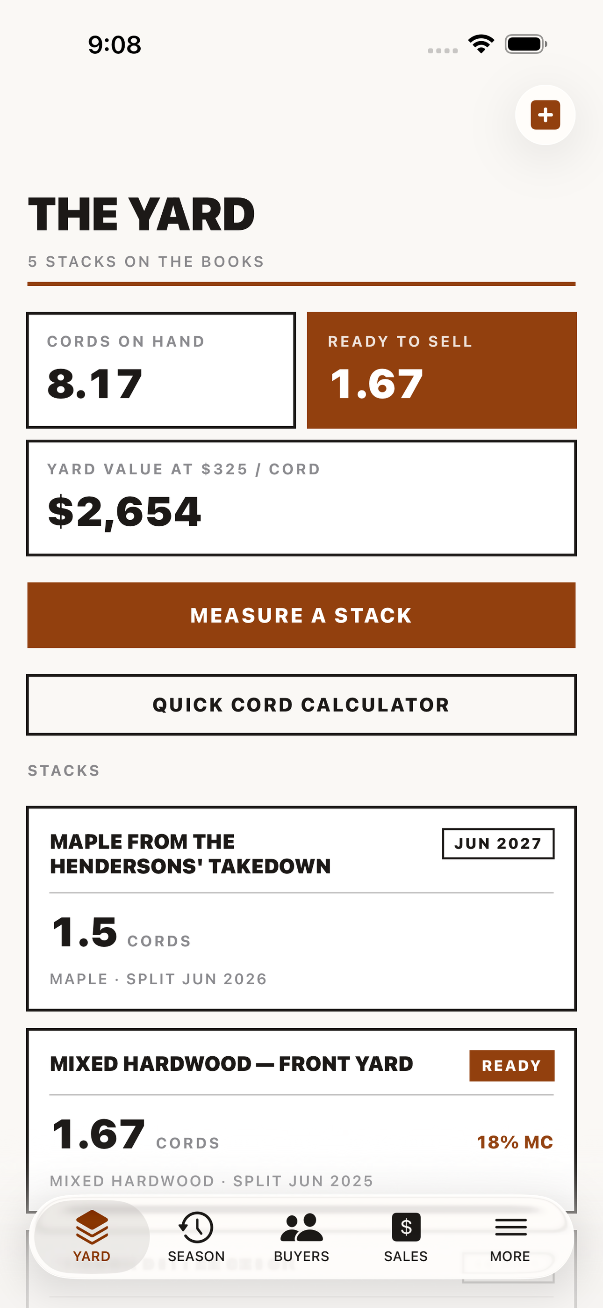Open the Yard tab stack icon
The height and width of the screenshot is (1308, 603).
92,1227
